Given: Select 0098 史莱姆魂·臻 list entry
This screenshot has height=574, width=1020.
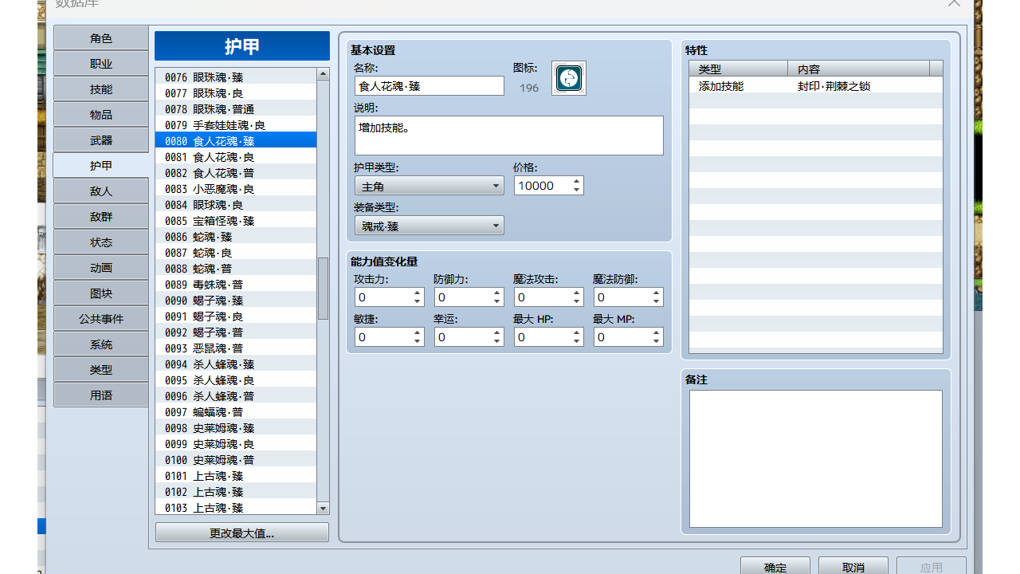Looking at the screenshot, I should 235,428.
